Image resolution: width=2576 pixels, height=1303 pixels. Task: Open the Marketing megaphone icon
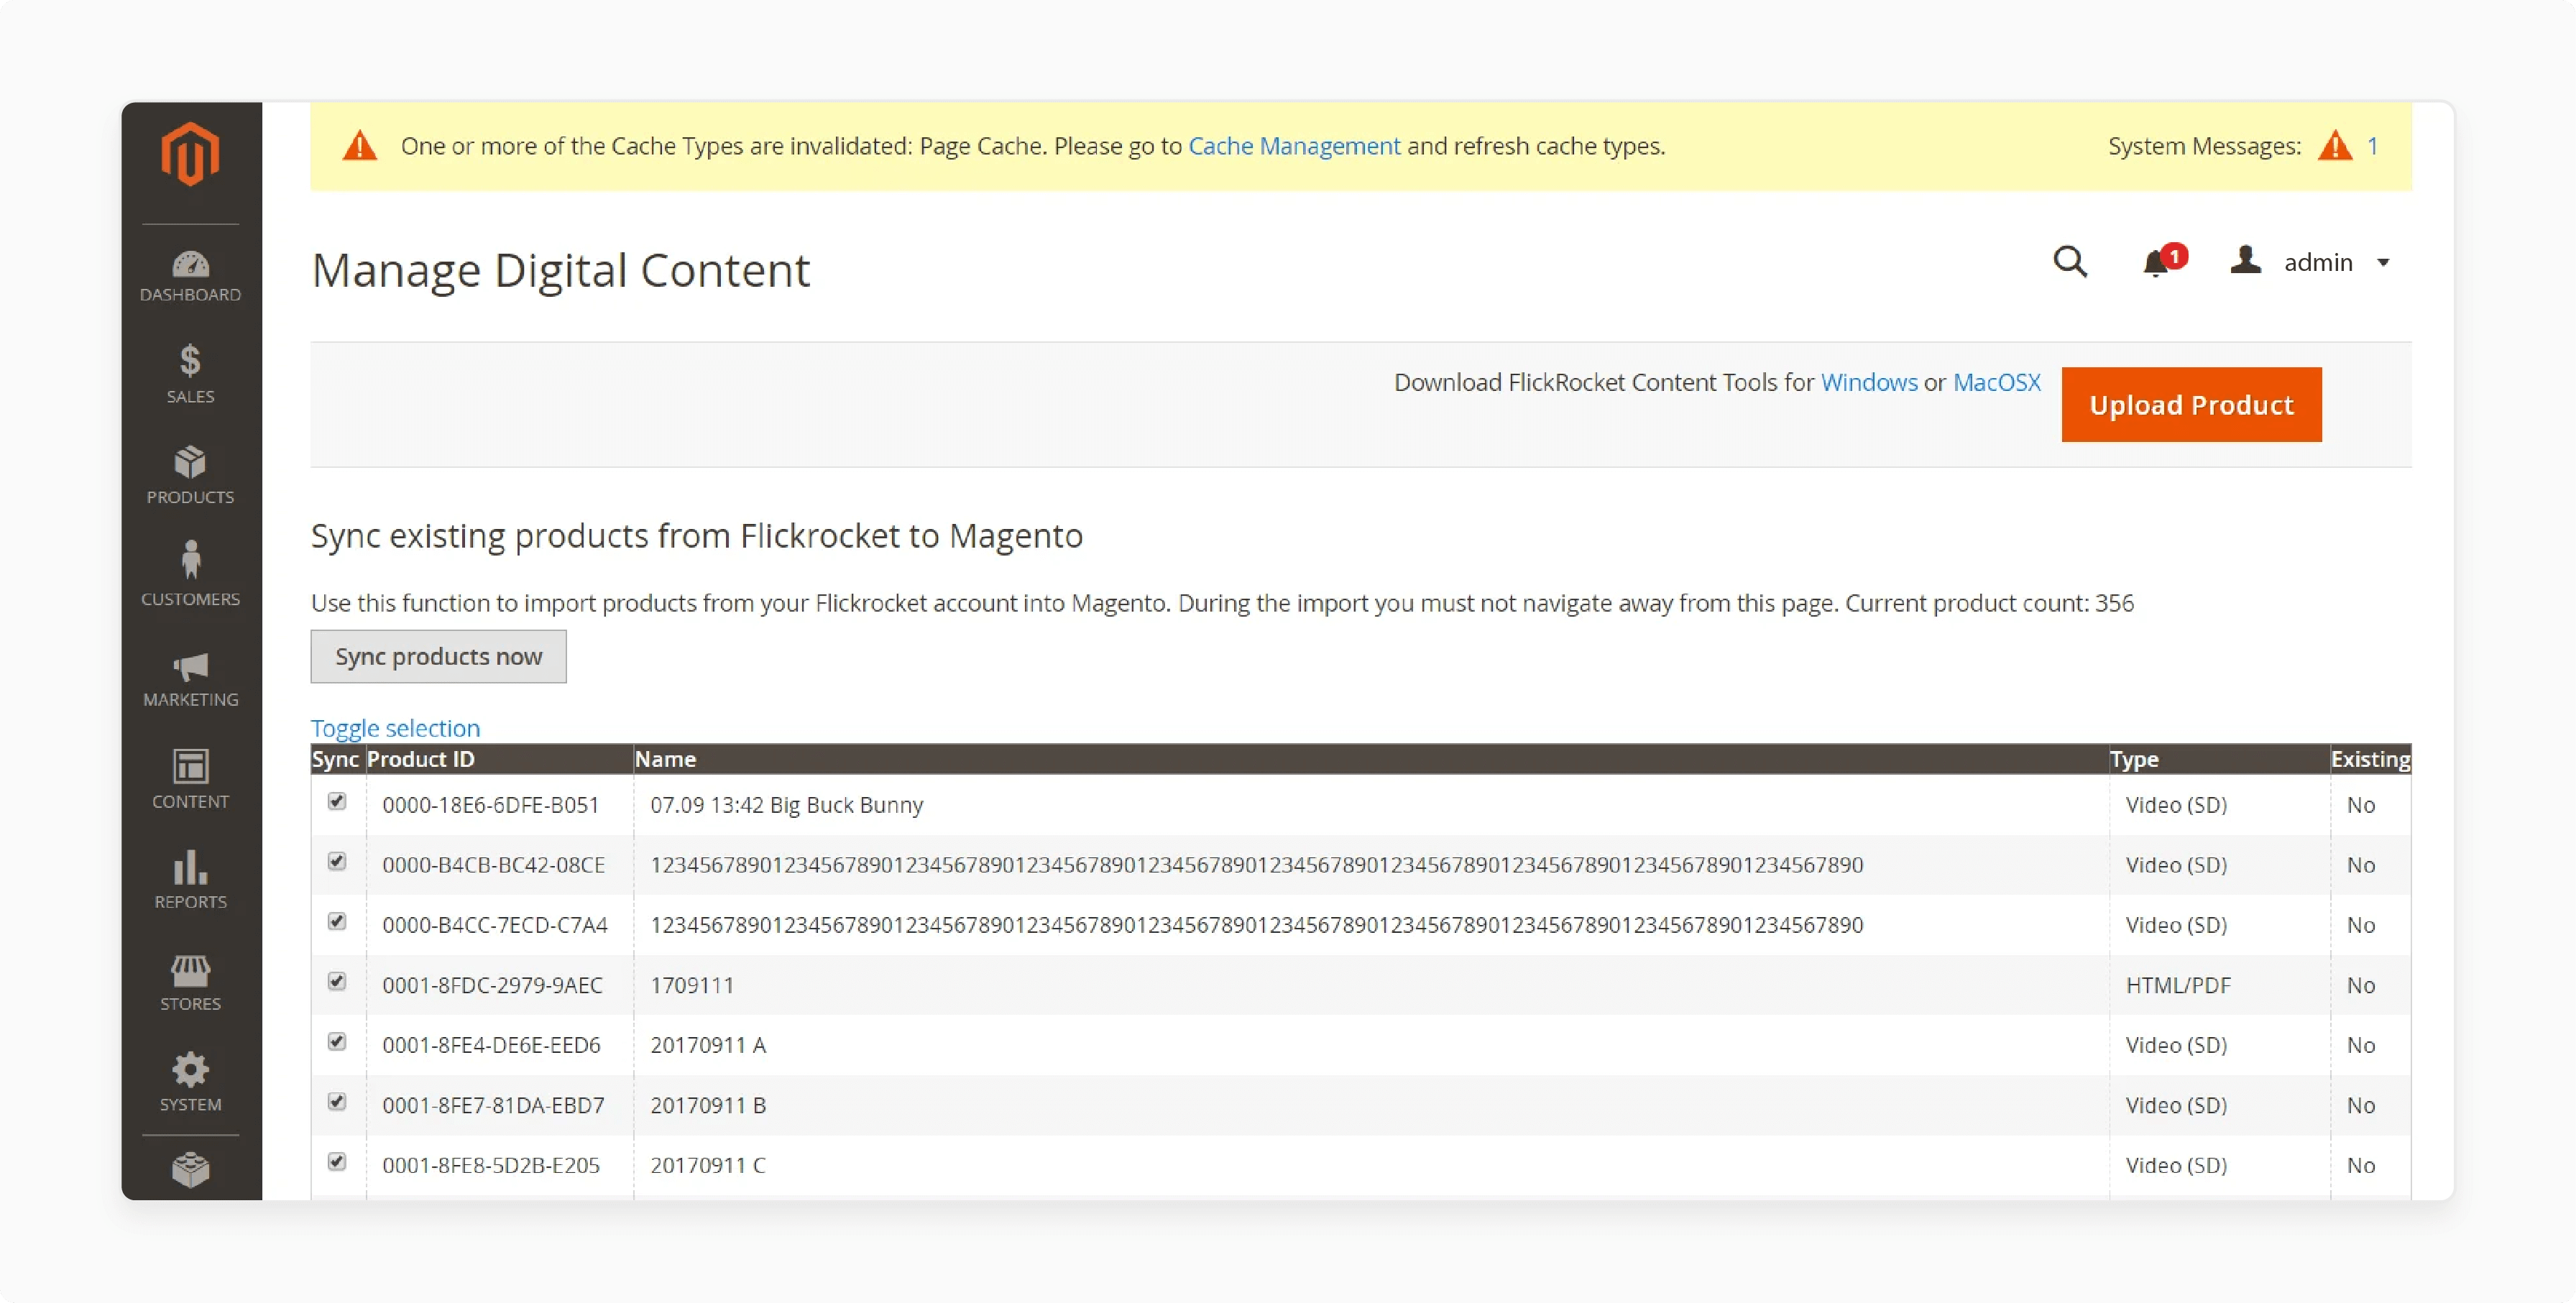pos(190,666)
